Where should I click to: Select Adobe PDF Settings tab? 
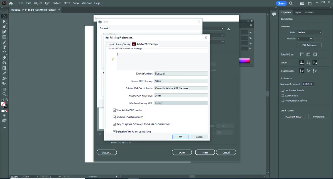(145, 44)
